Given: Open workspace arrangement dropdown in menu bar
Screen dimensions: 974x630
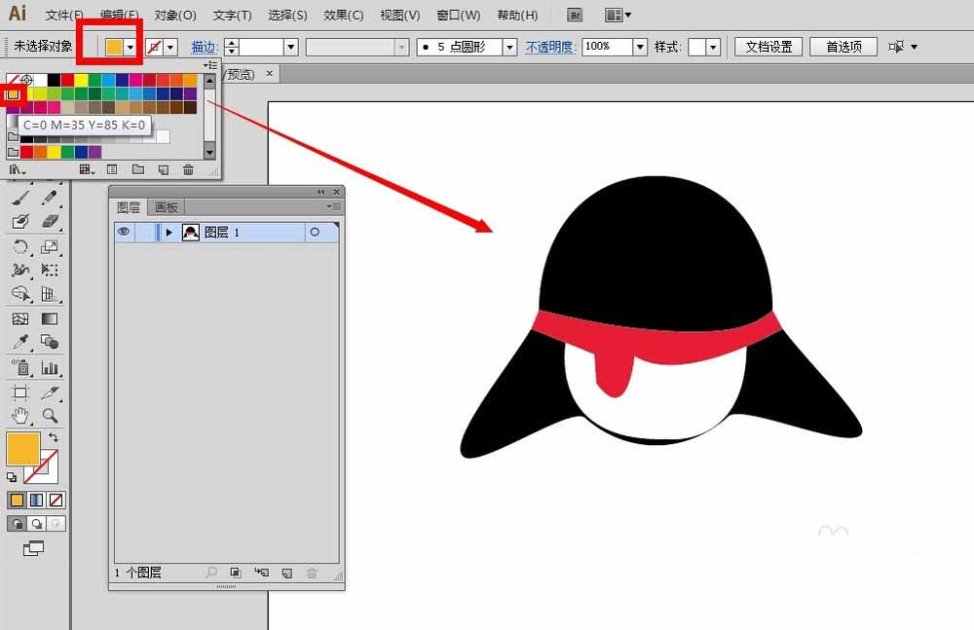Looking at the screenshot, I should [618, 15].
